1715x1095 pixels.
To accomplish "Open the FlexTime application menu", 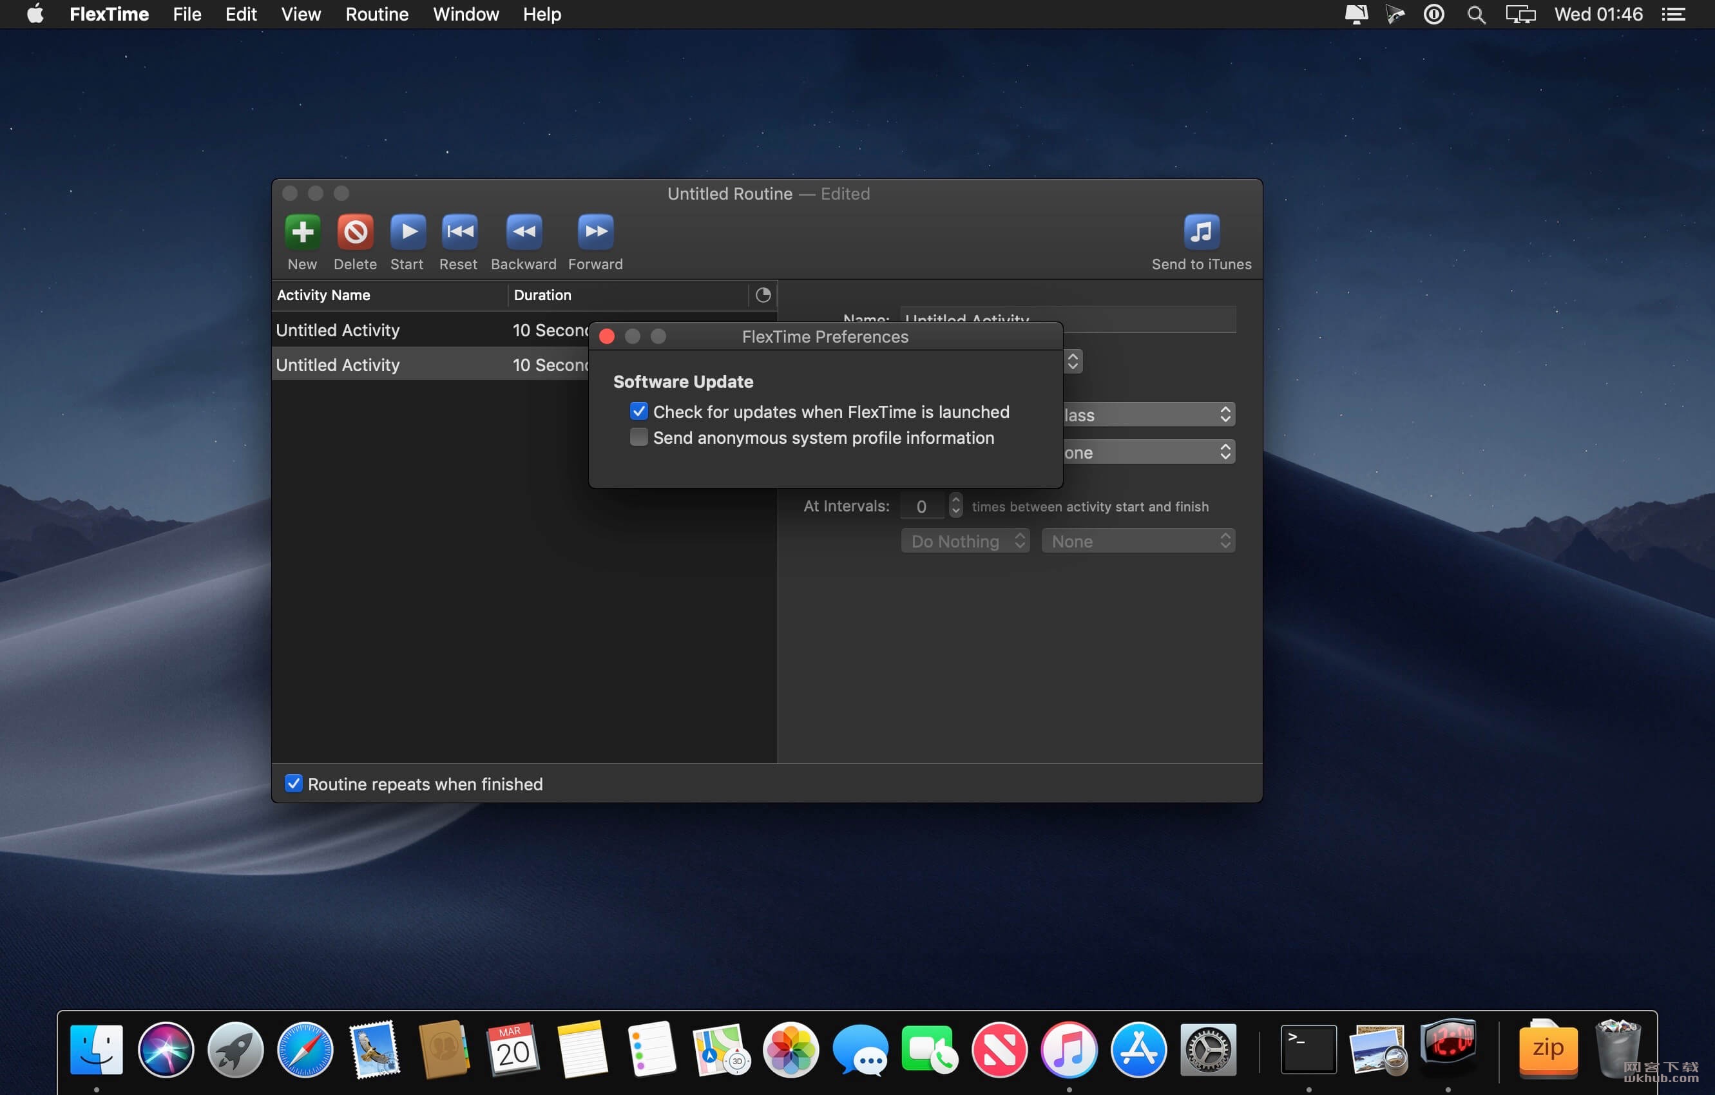I will pyautogui.click(x=109, y=14).
